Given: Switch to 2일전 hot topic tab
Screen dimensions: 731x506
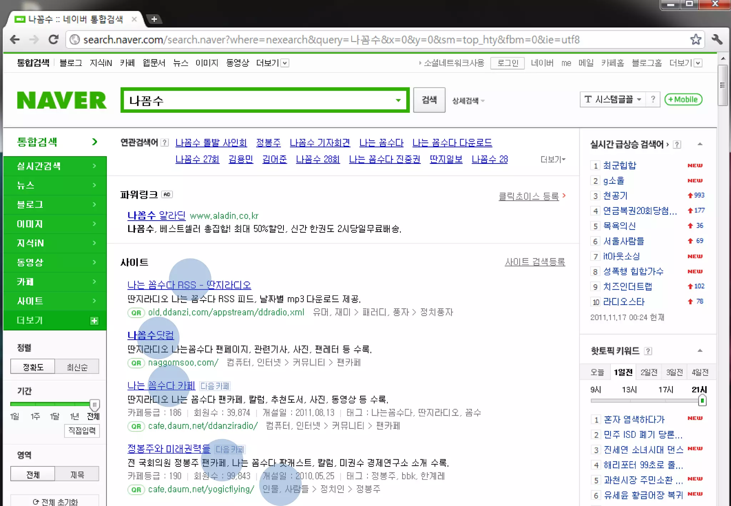Looking at the screenshot, I should tap(649, 372).
